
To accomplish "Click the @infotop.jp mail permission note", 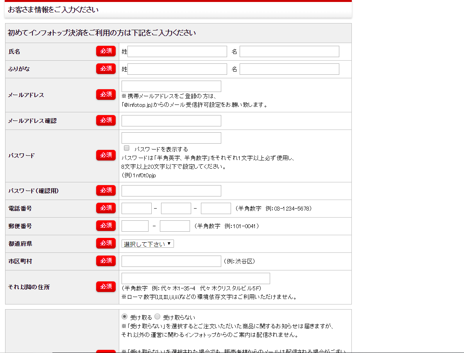I will click(x=195, y=105).
